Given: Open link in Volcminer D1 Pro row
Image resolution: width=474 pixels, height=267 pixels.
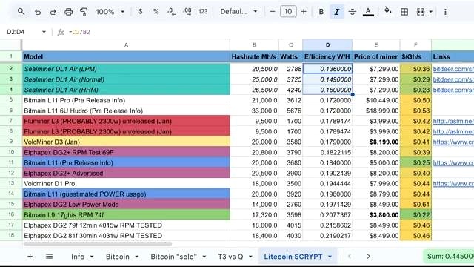Looking at the screenshot, I should coord(453,183).
